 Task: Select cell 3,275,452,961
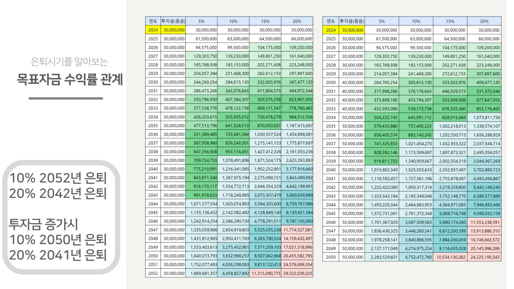233,247
